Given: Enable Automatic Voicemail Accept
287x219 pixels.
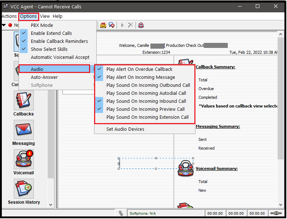Looking at the screenshot, I should click(57, 57).
